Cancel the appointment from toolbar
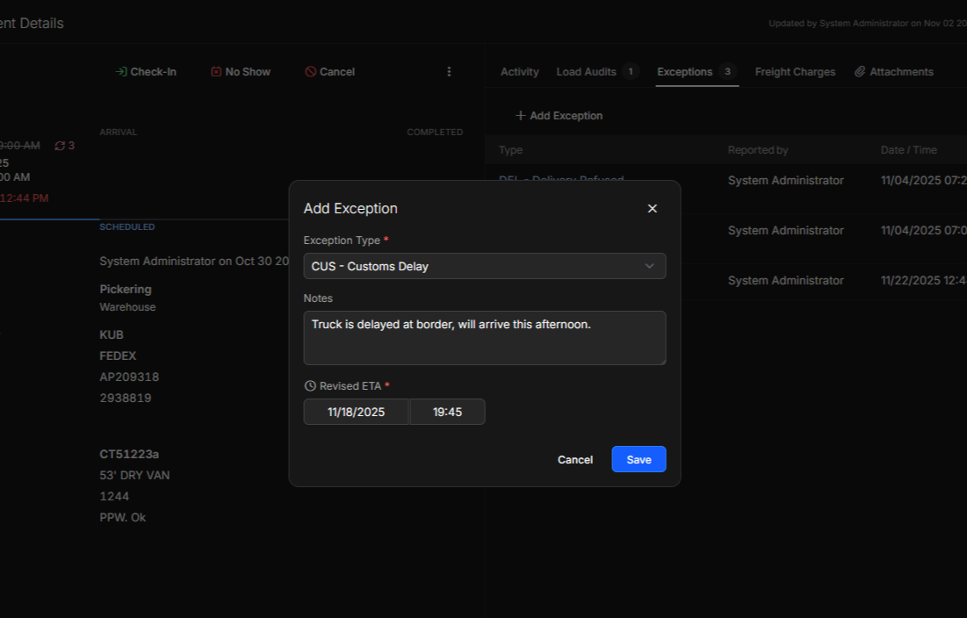 click(330, 72)
